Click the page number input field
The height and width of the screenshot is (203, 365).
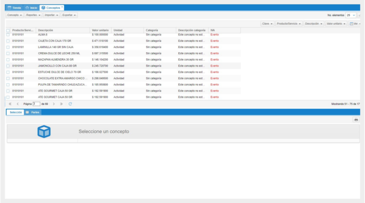pyautogui.click(x=37, y=103)
